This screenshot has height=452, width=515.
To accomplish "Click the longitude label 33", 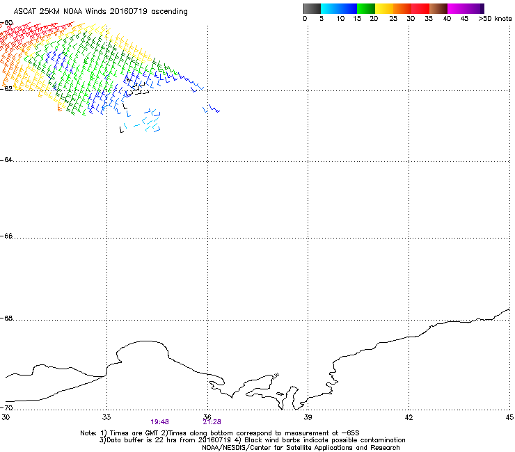I will coord(106,417).
